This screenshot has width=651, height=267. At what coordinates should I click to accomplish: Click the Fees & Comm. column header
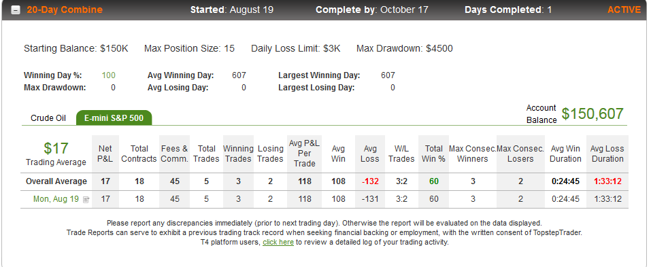pos(174,154)
